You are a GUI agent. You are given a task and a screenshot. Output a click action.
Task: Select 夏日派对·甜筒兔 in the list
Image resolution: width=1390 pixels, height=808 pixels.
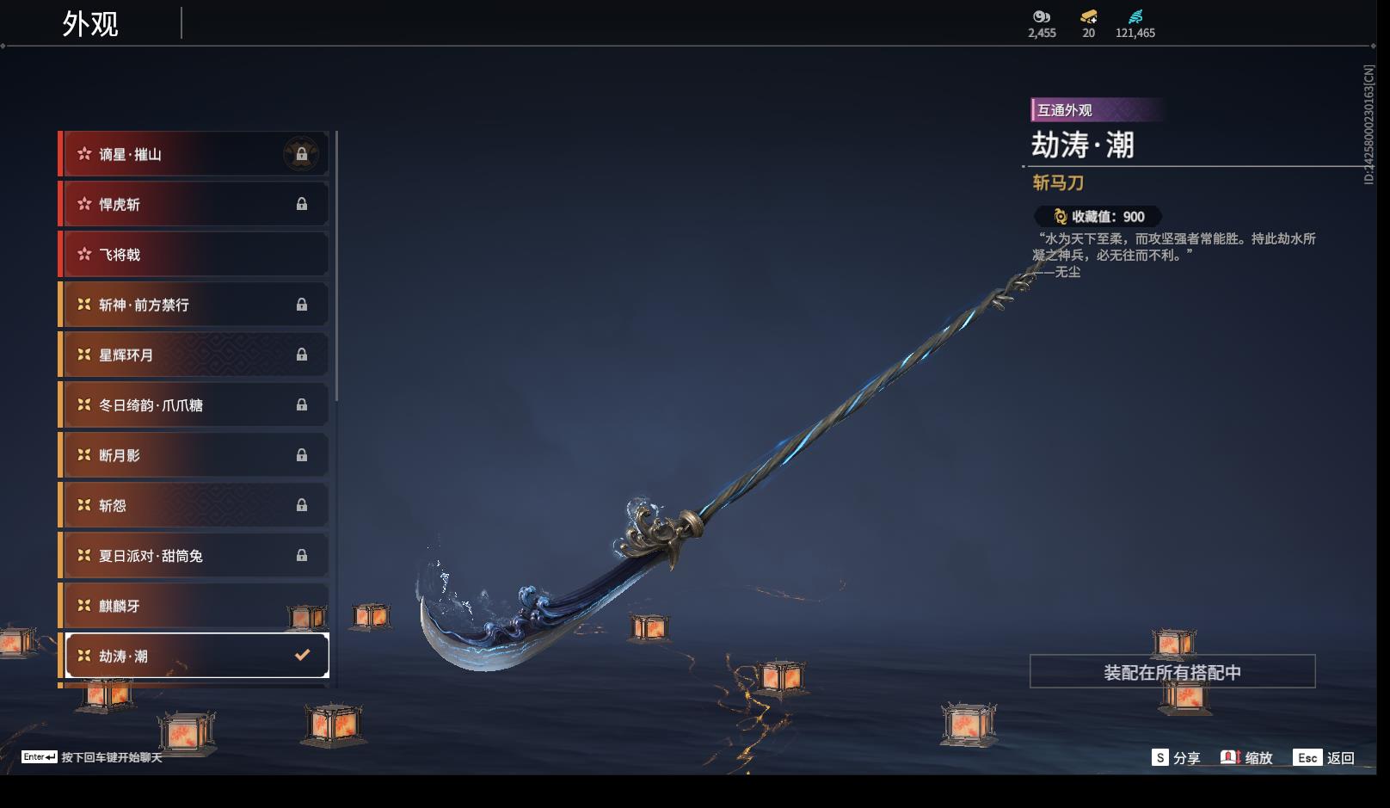pyautogui.click(x=194, y=556)
